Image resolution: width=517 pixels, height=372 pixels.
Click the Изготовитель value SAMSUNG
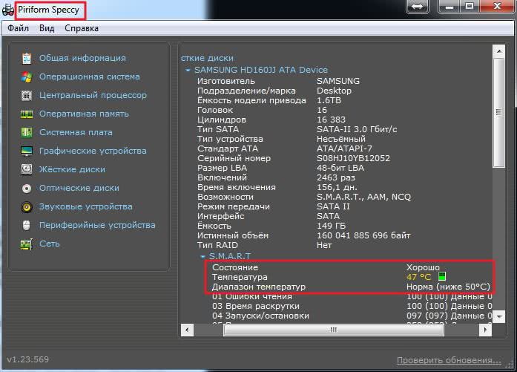click(338, 81)
